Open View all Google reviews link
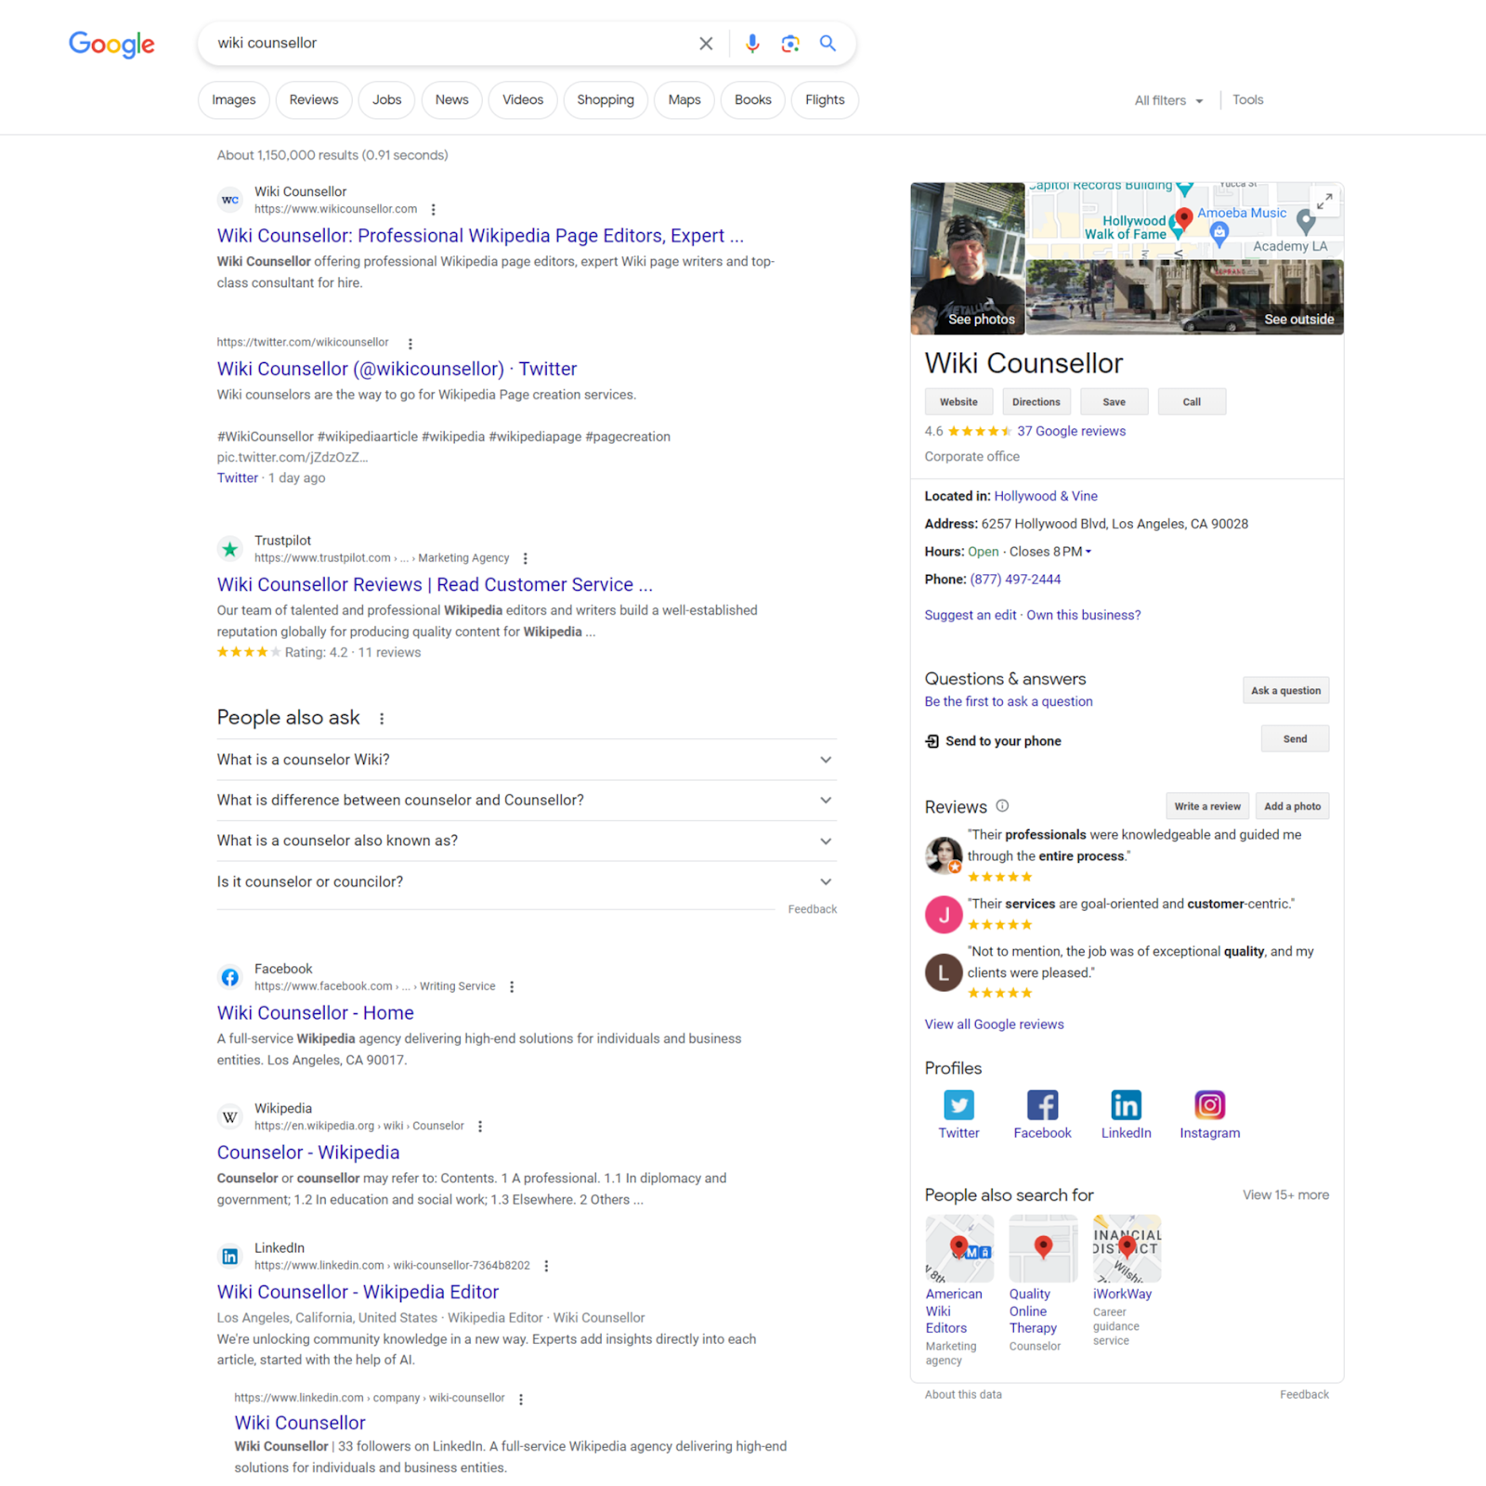 pyautogui.click(x=995, y=1024)
